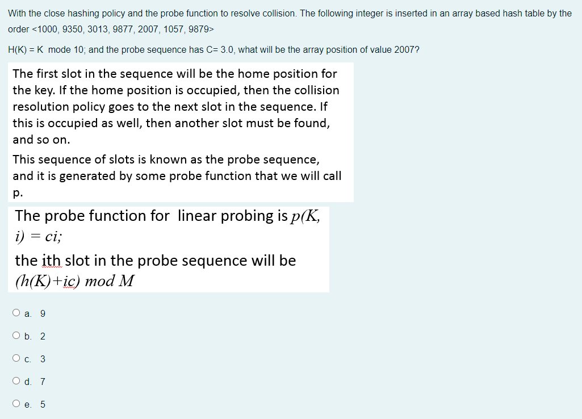582x419 pixels.
Task: Click the (h(K)+ic) mod M formula text
Action: click(x=74, y=281)
